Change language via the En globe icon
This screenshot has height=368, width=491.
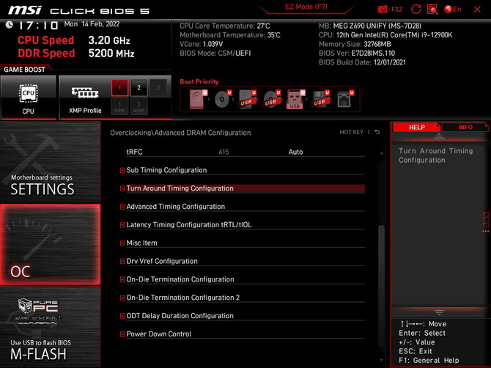(x=453, y=9)
